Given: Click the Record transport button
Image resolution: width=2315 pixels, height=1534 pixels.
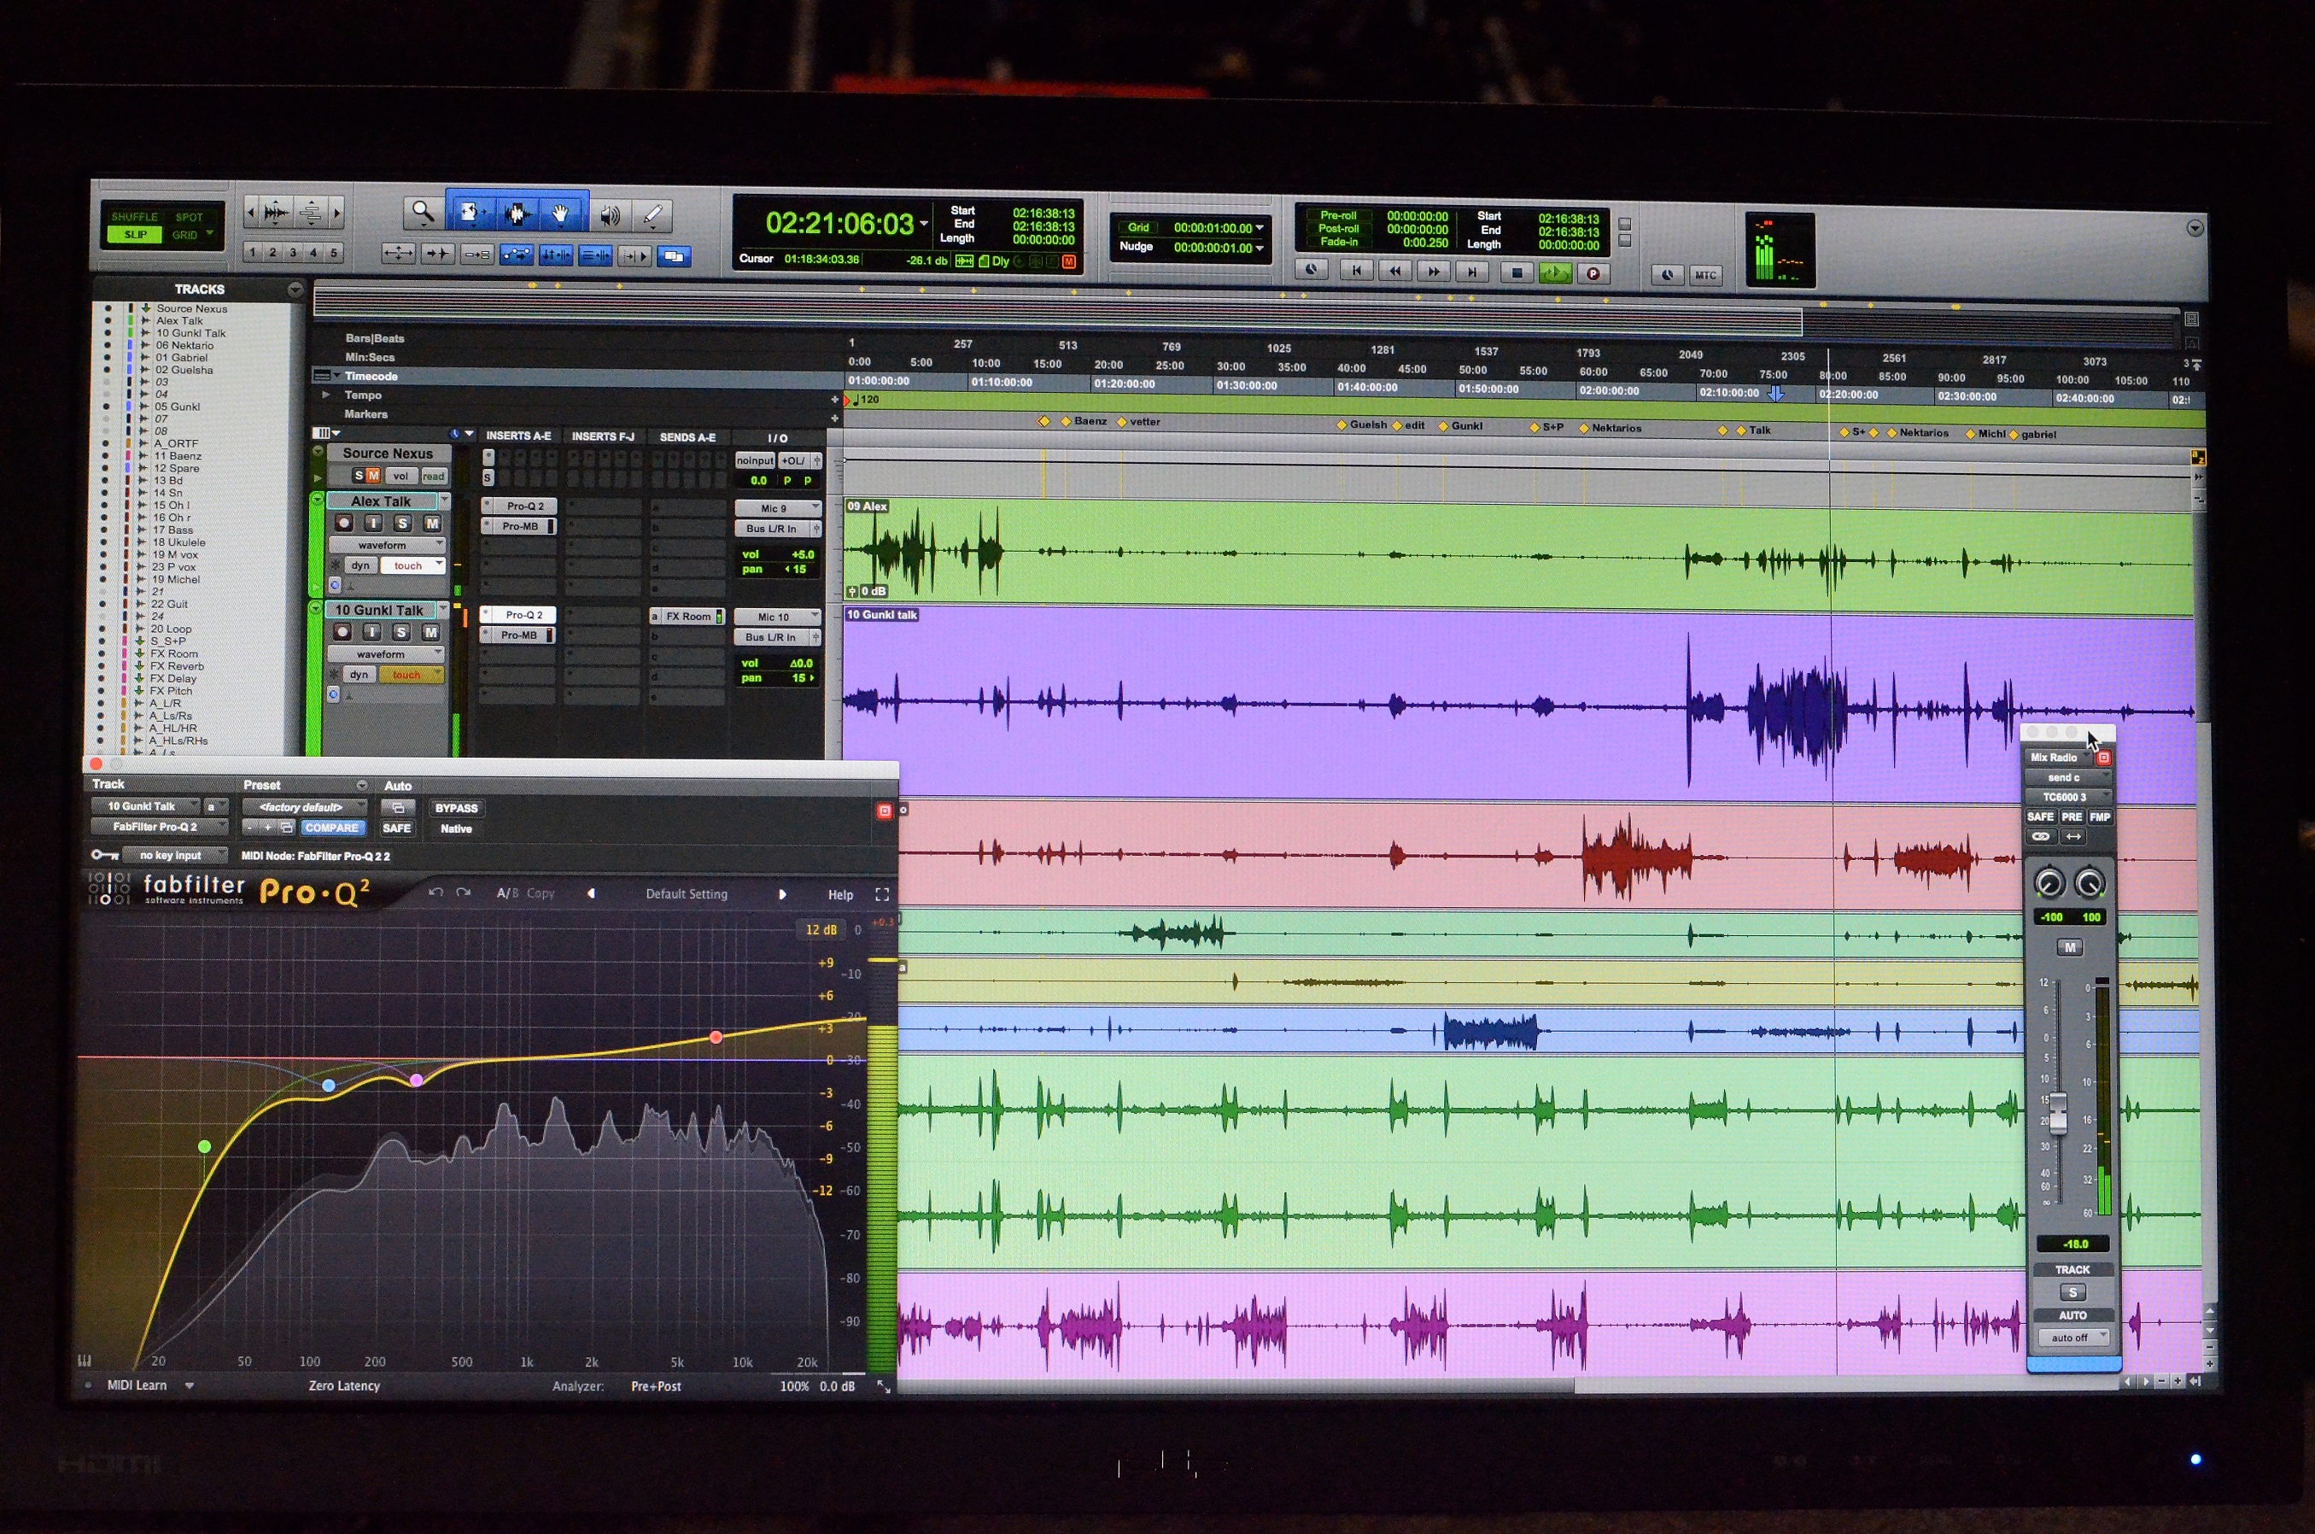Looking at the screenshot, I should [x=1593, y=274].
